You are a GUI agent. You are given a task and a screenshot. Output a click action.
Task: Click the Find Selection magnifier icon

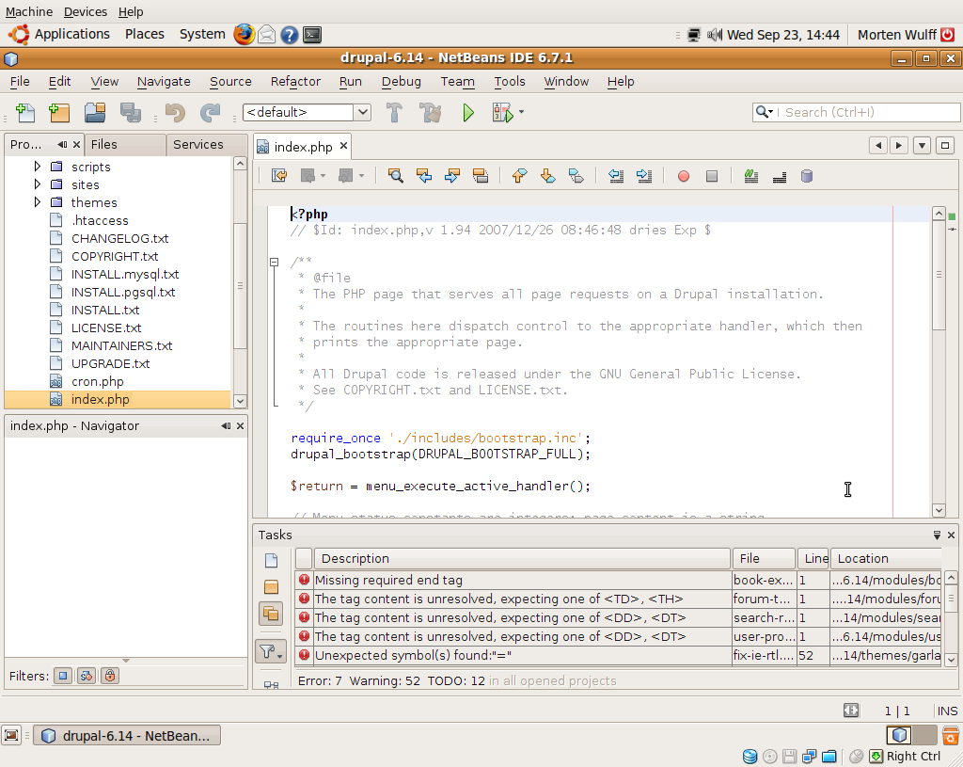(396, 176)
